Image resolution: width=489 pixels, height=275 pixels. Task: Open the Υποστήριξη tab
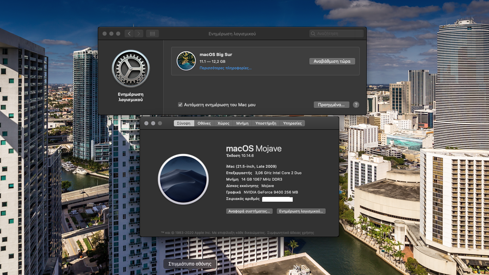pos(266,123)
